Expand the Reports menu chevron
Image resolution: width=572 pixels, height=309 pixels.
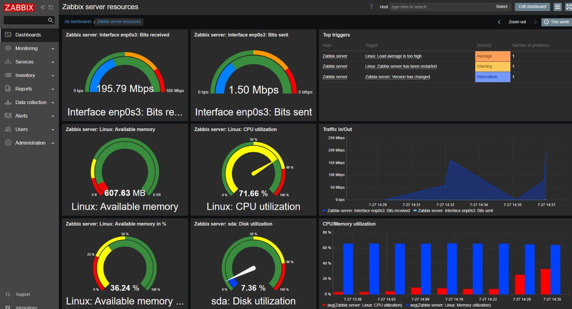coord(53,89)
